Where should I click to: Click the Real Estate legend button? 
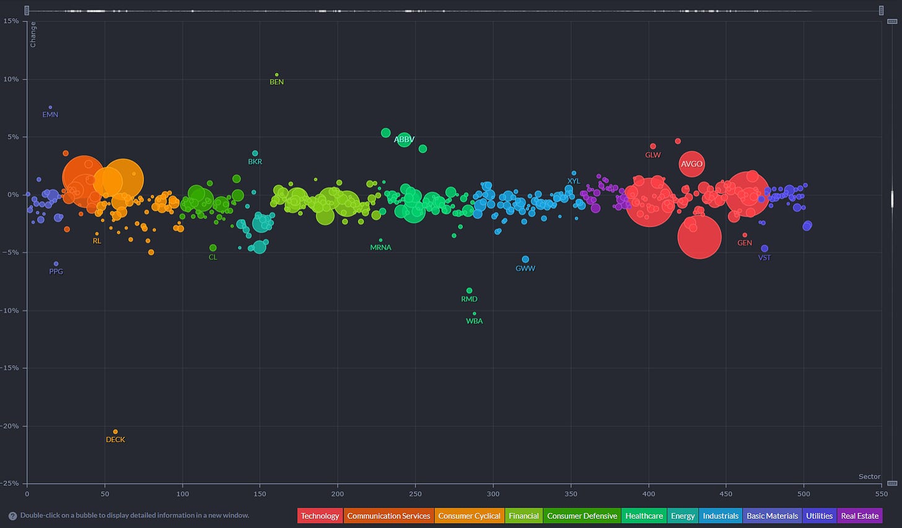859,516
